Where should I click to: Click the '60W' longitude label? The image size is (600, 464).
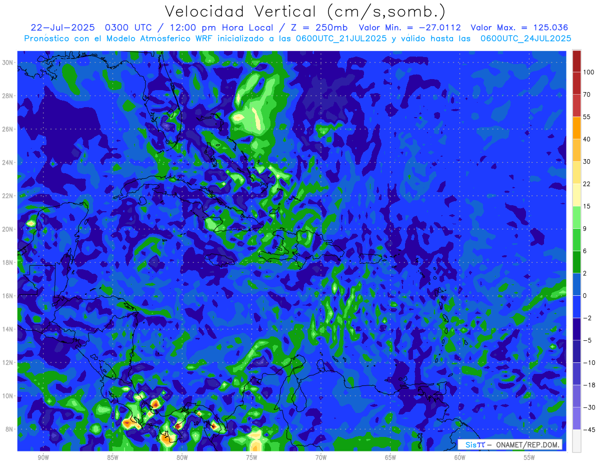460,457
